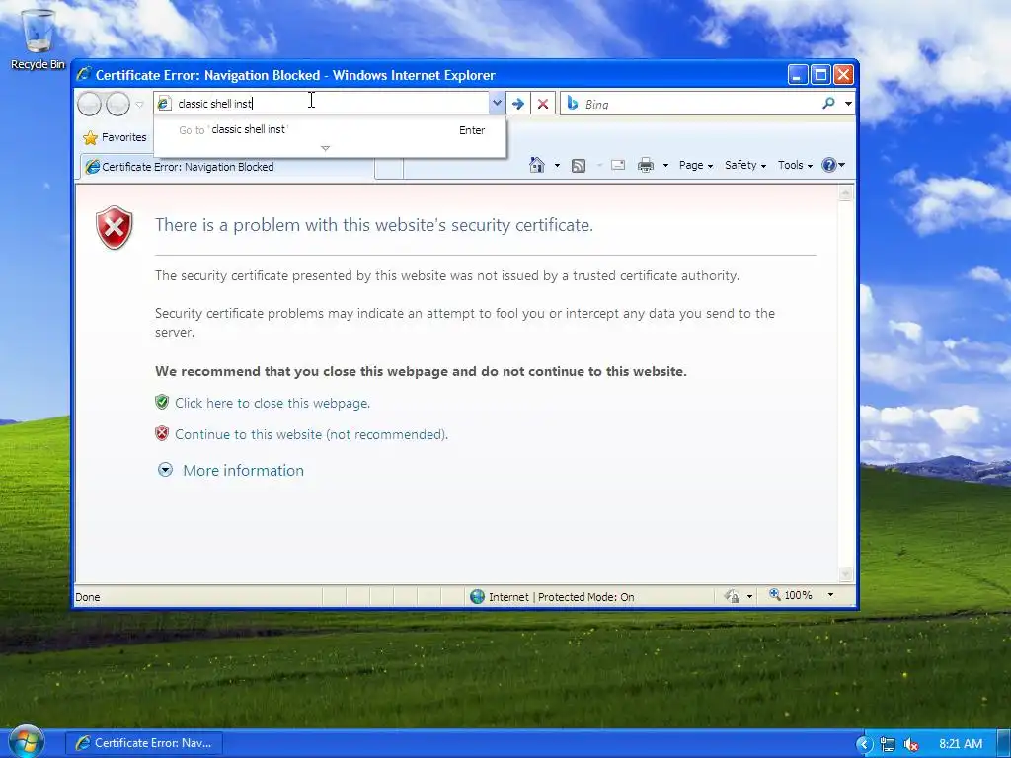This screenshot has width=1011, height=758.
Task: Open the Page menu
Action: (x=696, y=165)
